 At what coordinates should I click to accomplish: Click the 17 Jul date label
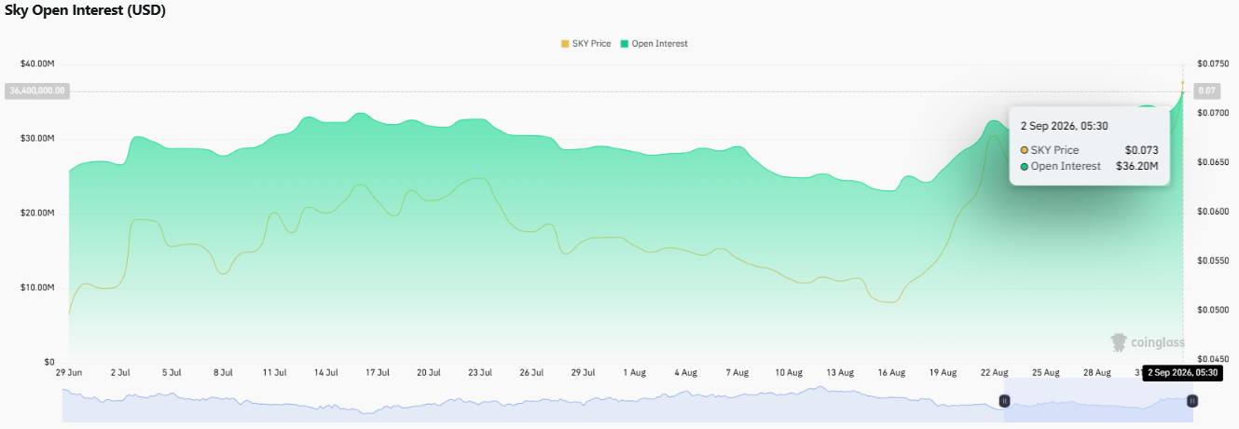[x=377, y=372]
